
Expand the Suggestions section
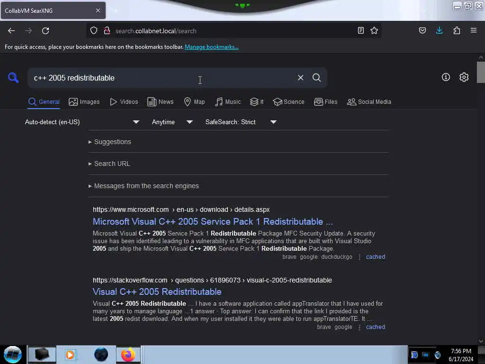point(110,142)
